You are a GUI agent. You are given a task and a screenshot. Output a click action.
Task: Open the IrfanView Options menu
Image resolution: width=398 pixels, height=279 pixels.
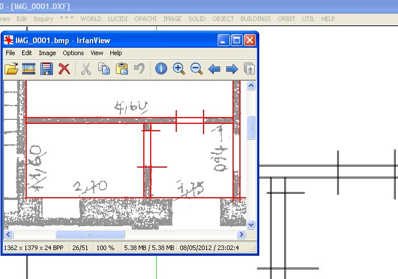pyautogui.click(x=73, y=53)
